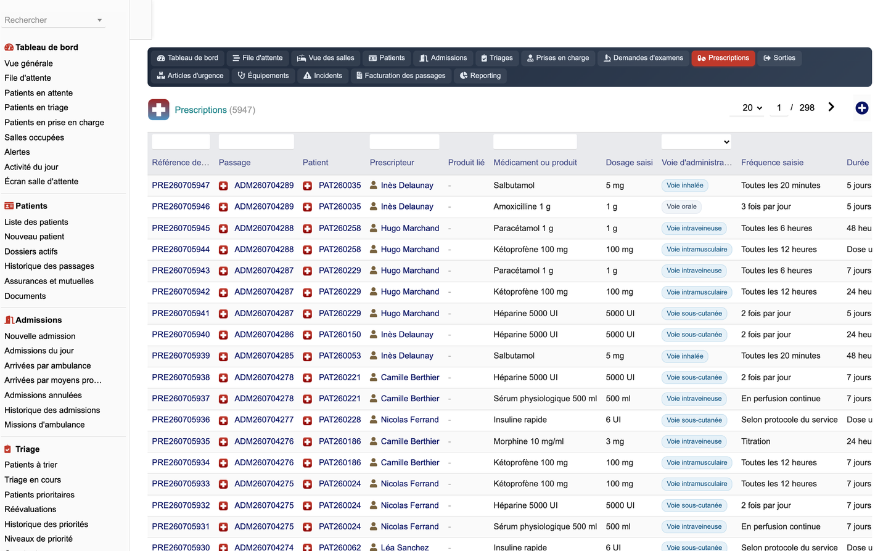Open Niveaux de priorité sidebar link

(38, 539)
